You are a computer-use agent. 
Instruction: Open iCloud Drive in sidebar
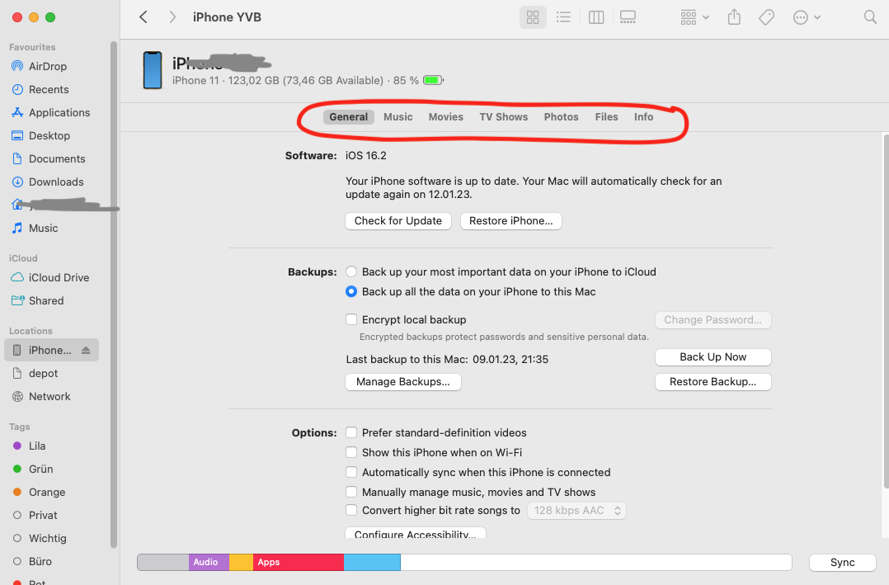pos(59,277)
